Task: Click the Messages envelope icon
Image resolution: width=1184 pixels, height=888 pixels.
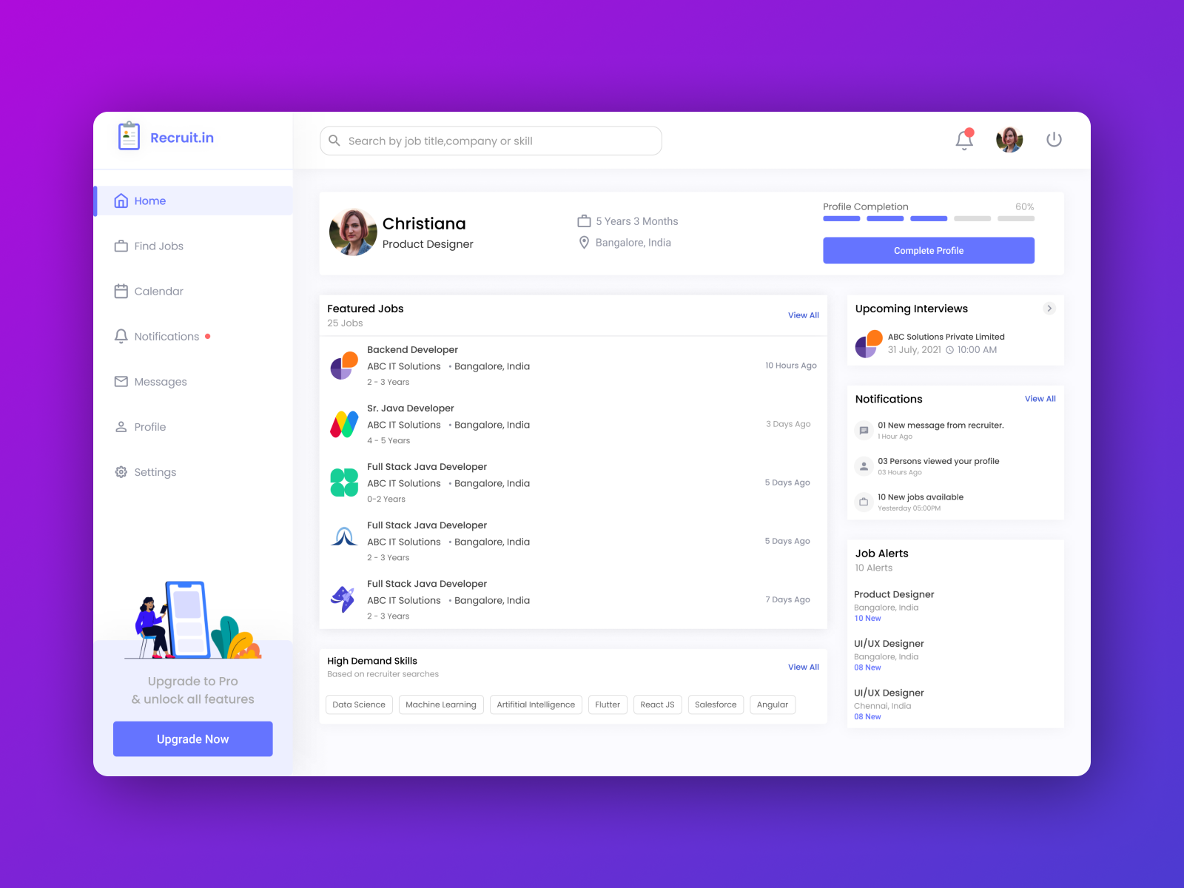Action: (x=121, y=381)
